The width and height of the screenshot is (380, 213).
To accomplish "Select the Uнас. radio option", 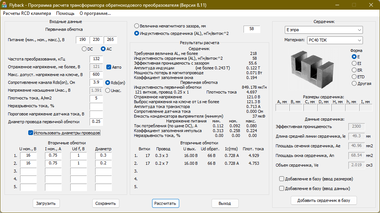I will coord(107,91).
